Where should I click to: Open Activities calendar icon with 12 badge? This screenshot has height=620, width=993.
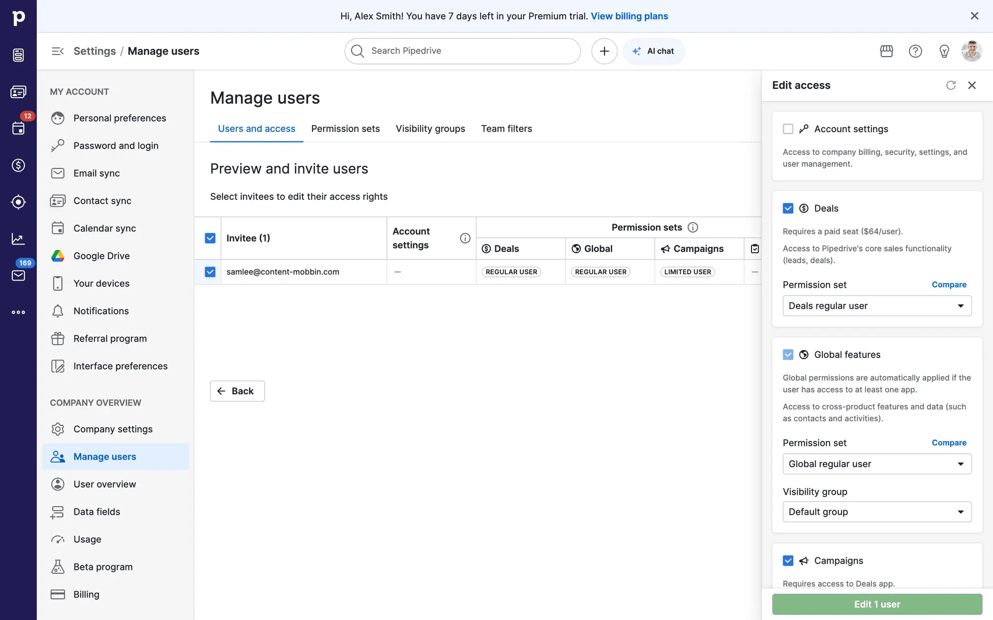[x=18, y=128]
